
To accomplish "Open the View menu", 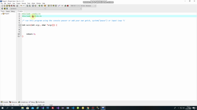I will 14,3.
